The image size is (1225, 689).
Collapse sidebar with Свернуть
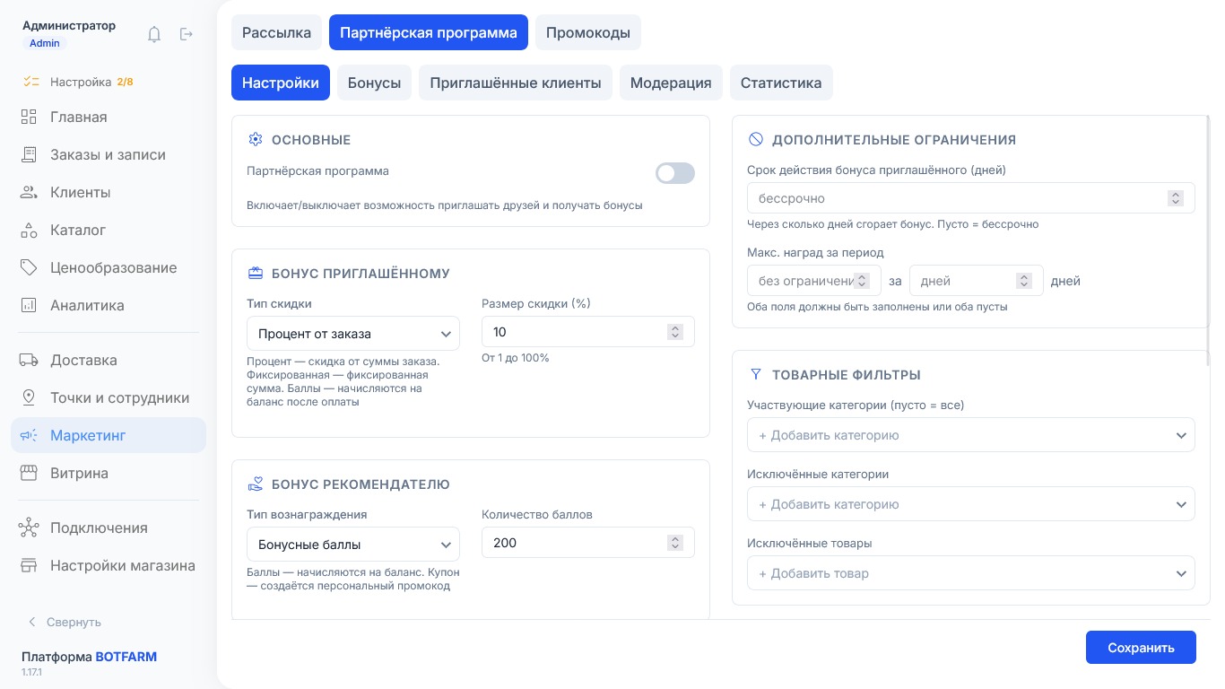tap(64, 622)
